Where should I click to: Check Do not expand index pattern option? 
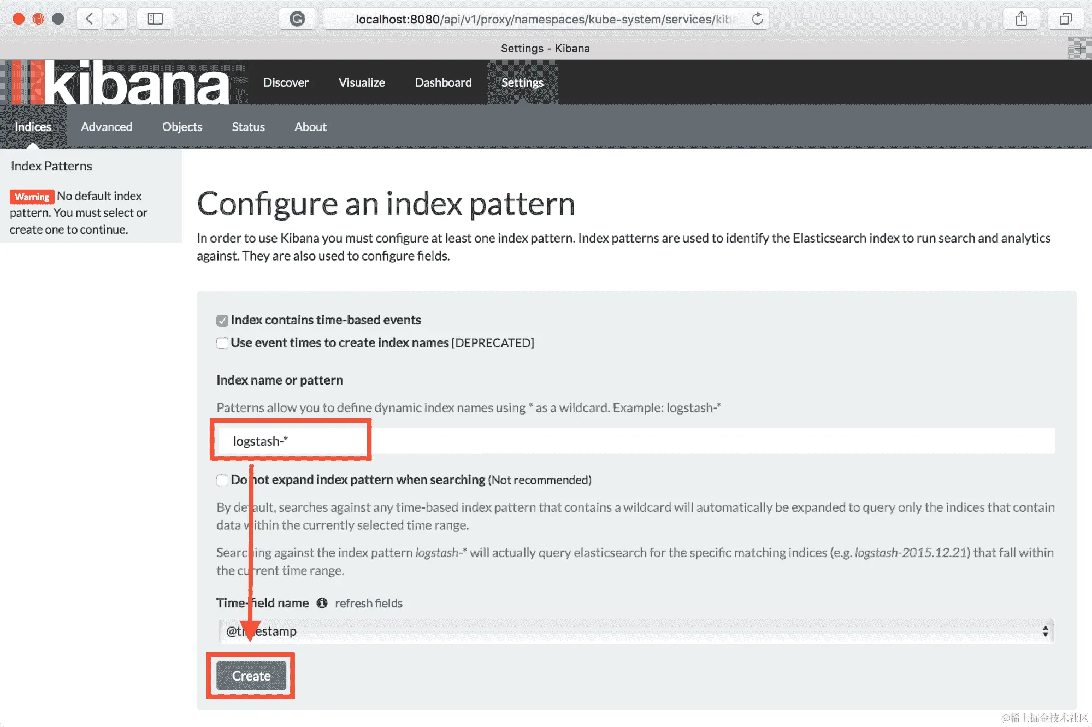[222, 480]
